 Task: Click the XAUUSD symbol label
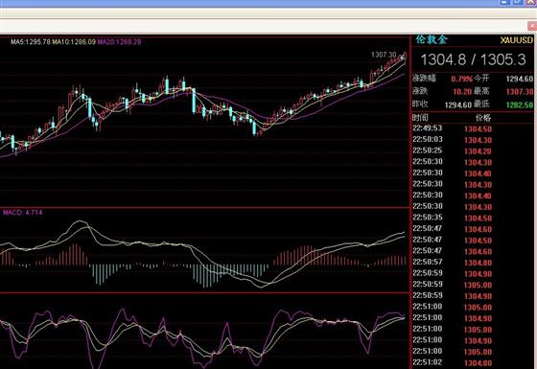(517, 40)
